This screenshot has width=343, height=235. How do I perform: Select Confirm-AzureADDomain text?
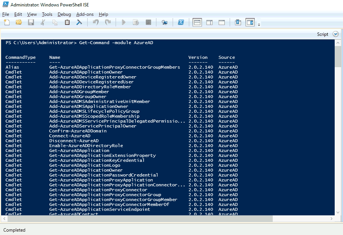(x=78, y=131)
